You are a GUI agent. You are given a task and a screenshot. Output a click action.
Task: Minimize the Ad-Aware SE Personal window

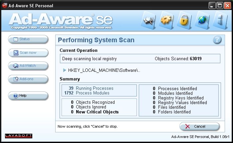(212, 6)
